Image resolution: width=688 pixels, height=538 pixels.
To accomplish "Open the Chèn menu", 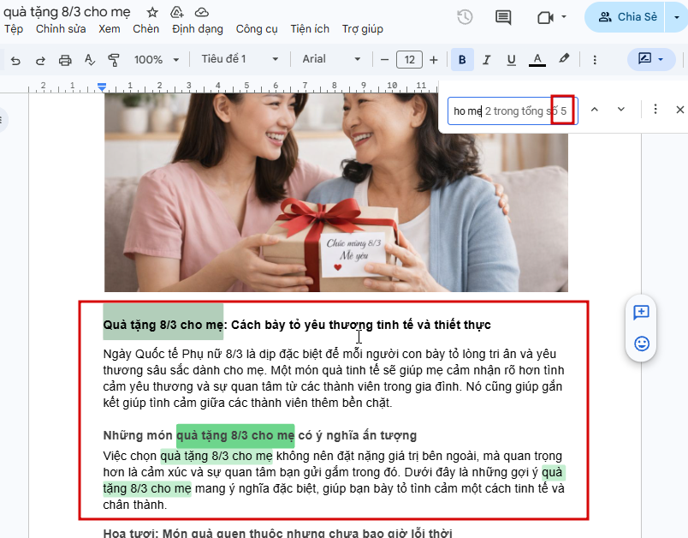I will tap(145, 29).
